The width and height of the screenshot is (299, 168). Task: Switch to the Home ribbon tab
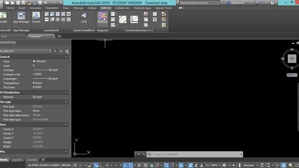[x=10, y=8]
